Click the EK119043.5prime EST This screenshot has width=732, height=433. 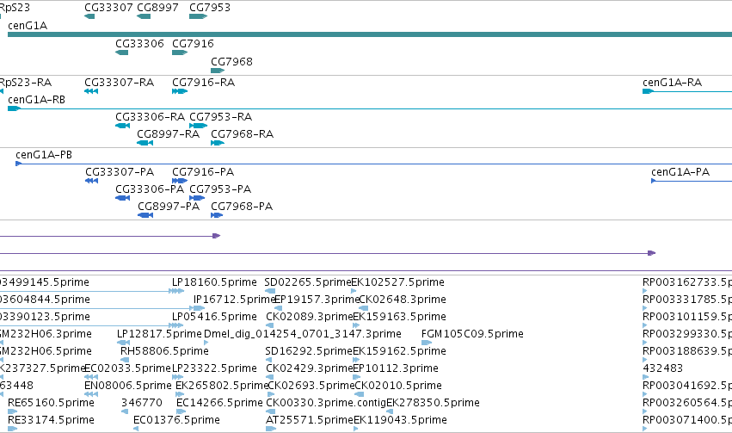coord(400,420)
